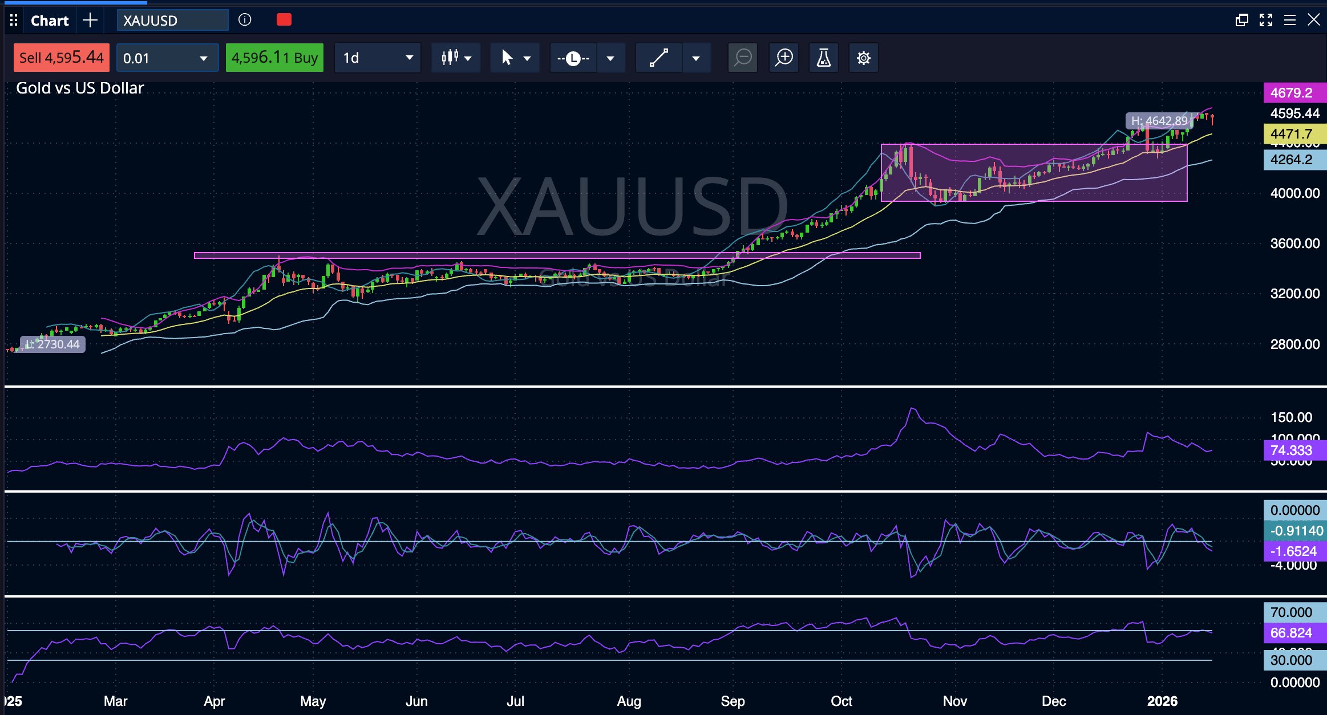Click the magenta 4679.2 price label
Screen dimensions: 1327x715
(x=1294, y=92)
